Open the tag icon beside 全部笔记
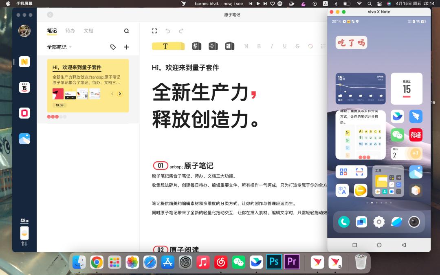Screen dimensions: 440x275 pos(113,47)
